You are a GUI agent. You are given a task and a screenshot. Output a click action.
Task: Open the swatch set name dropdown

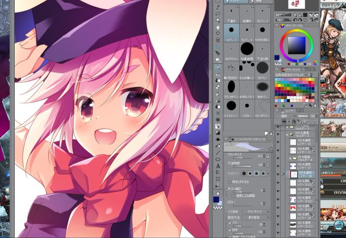(x=291, y=75)
